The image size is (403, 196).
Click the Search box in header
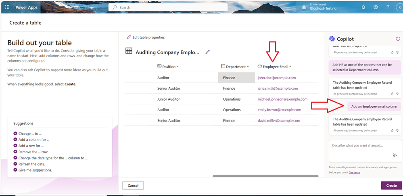168,7
